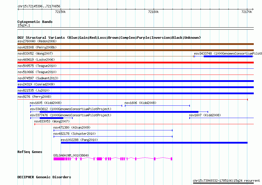Select the nsv471380 blue interval line
The image size is (262, 185).
pyautogui.click(x=113, y=130)
